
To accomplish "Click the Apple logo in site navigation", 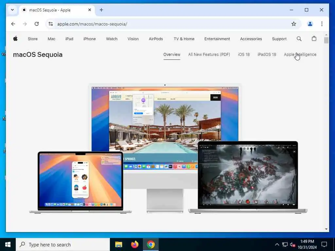I will point(15,39).
